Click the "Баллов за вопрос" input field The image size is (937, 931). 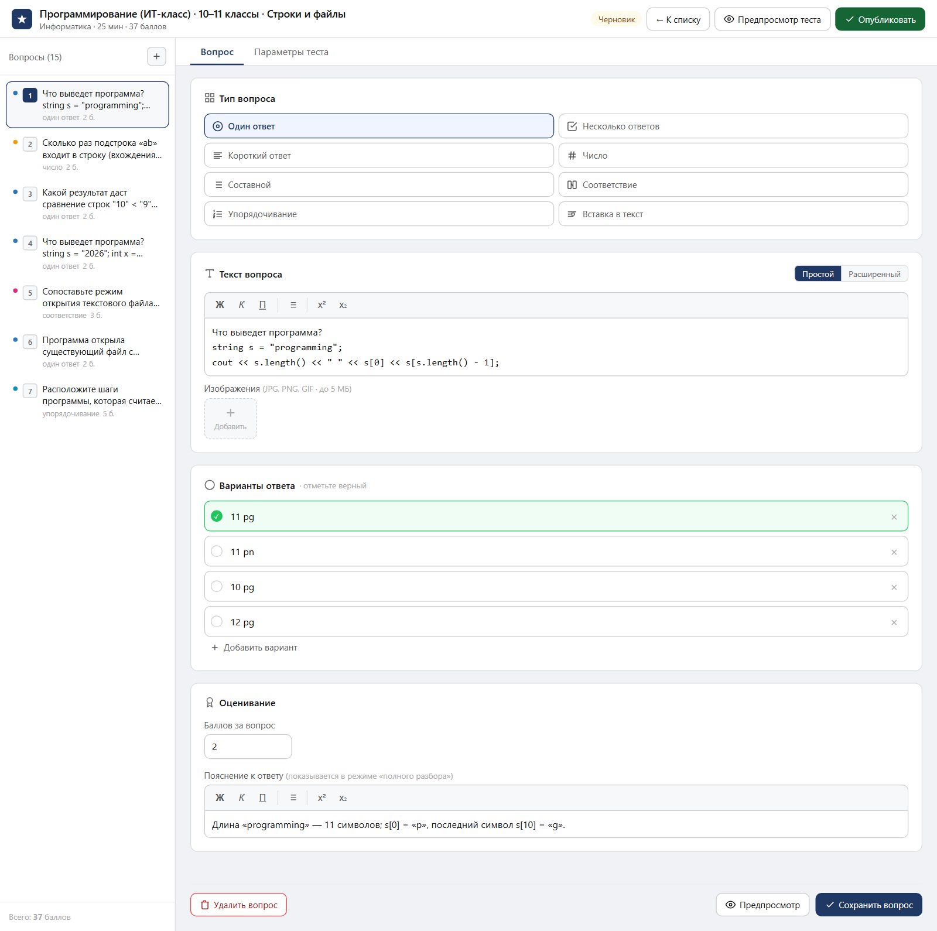click(x=248, y=747)
